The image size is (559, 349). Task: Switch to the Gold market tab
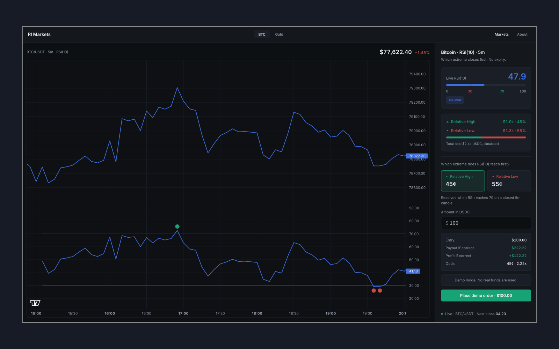279,34
